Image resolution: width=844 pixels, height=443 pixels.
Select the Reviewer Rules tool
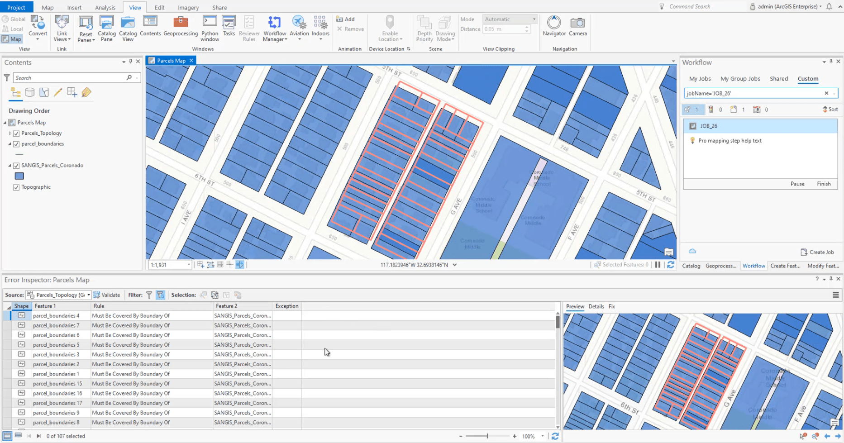[249, 29]
